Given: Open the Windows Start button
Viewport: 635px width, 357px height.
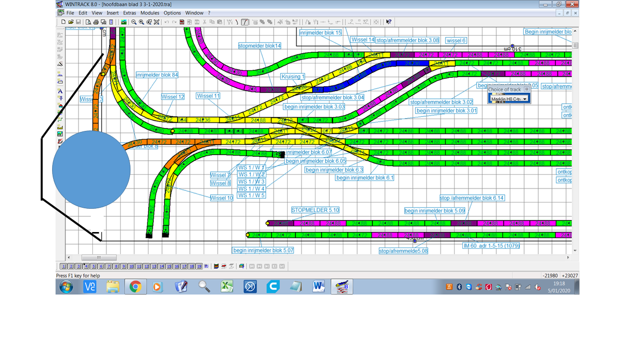Looking at the screenshot, I should pyautogui.click(x=66, y=287).
